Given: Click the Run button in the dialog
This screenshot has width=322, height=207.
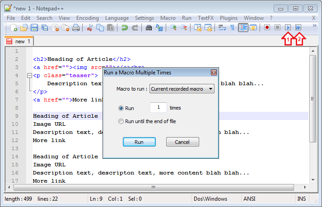Looking at the screenshot, I should pos(139,142).
